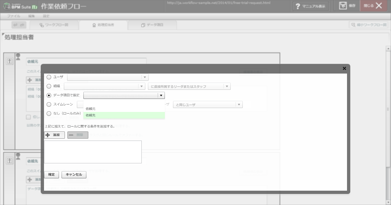Select the なし（ロールのみ） radio button
This screenshot has width=391, height=205.
pyautogui.click(x=49, y=114)
